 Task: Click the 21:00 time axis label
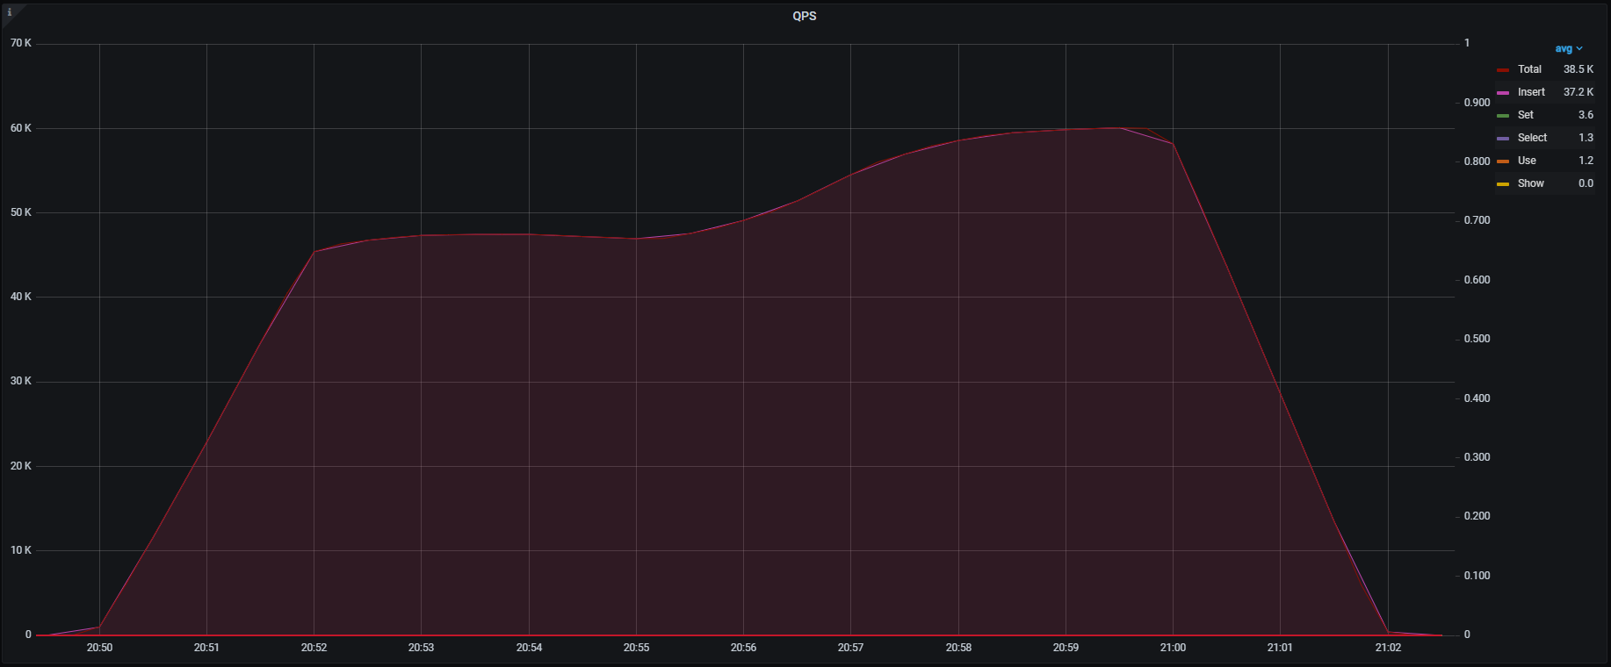point(1173,648)
